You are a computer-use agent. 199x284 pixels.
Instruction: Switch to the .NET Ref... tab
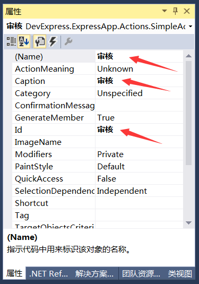pyautogui.click(x=48, y=274)
